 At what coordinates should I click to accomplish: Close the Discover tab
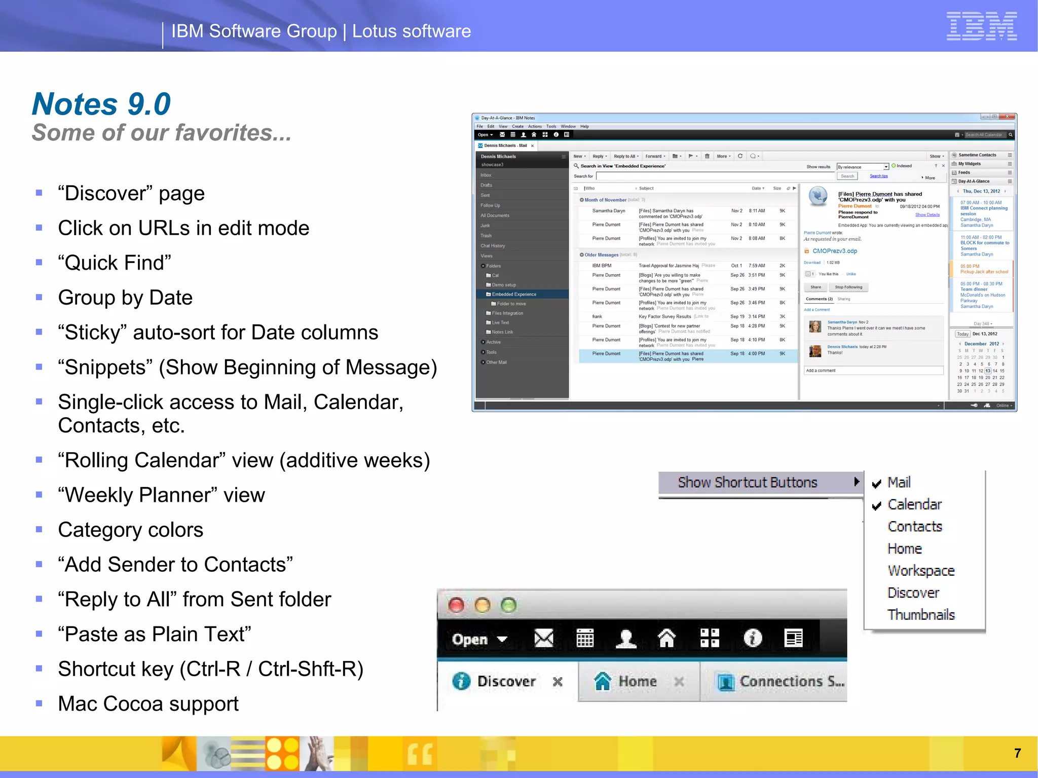[x=558, y=682]
